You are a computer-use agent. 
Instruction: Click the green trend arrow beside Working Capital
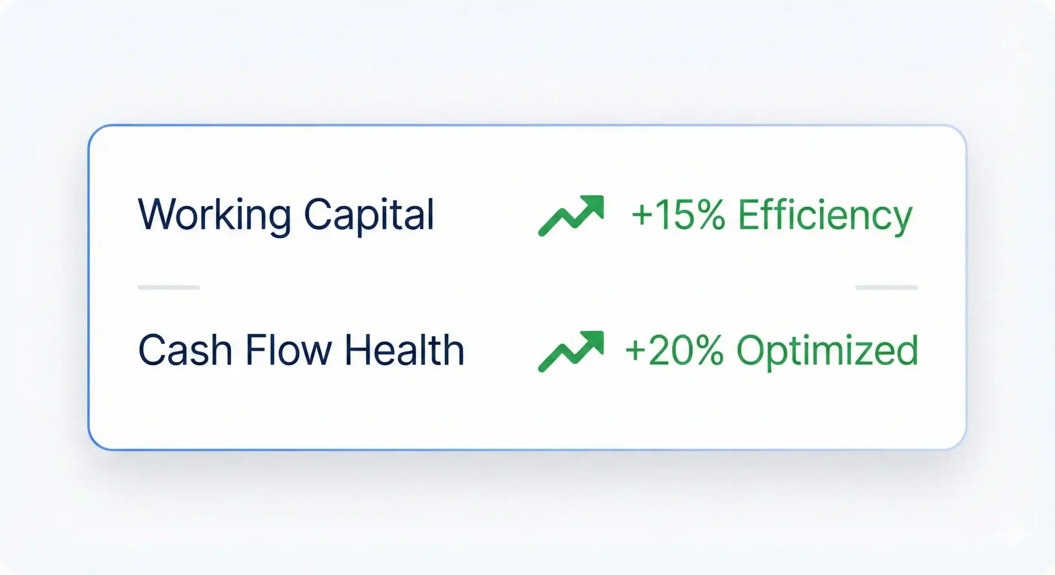pyautogui.click(x=571, y=216)
